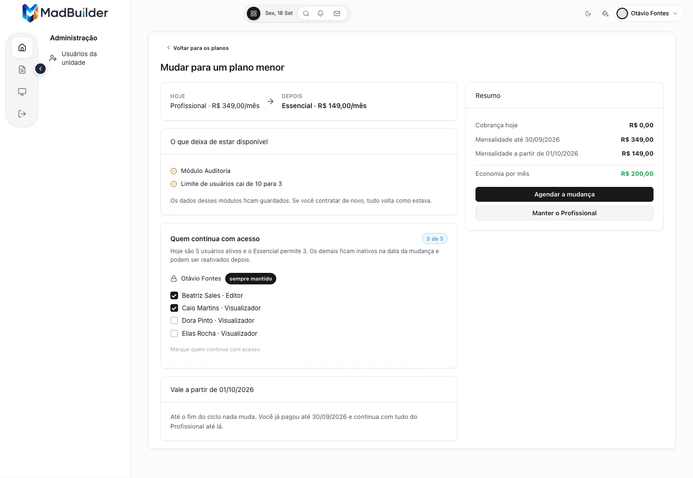Click 'Mensalidade a partir de 01/10/2026' label
This screenshot has width=693, height=478.
(x=527, y=154)
